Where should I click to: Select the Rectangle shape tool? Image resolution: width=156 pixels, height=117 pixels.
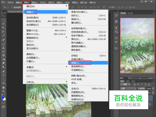(3, 83)
